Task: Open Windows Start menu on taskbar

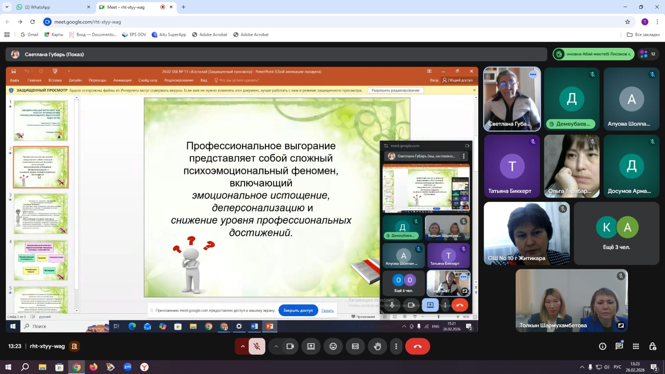Action: click(8, 367)
